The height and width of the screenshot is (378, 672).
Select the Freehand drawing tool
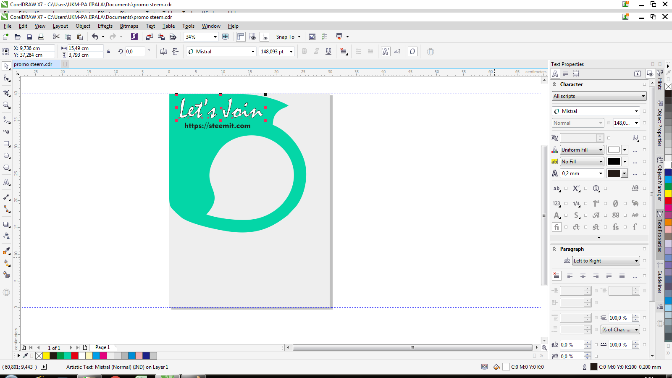click(6, 120)
